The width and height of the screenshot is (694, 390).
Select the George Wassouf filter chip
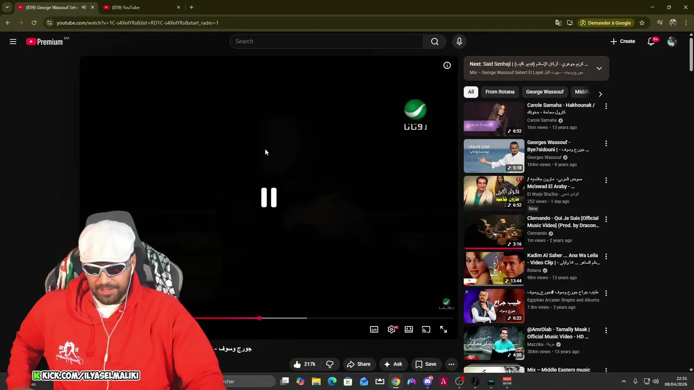pyautogui.click(x=545, y=92)
